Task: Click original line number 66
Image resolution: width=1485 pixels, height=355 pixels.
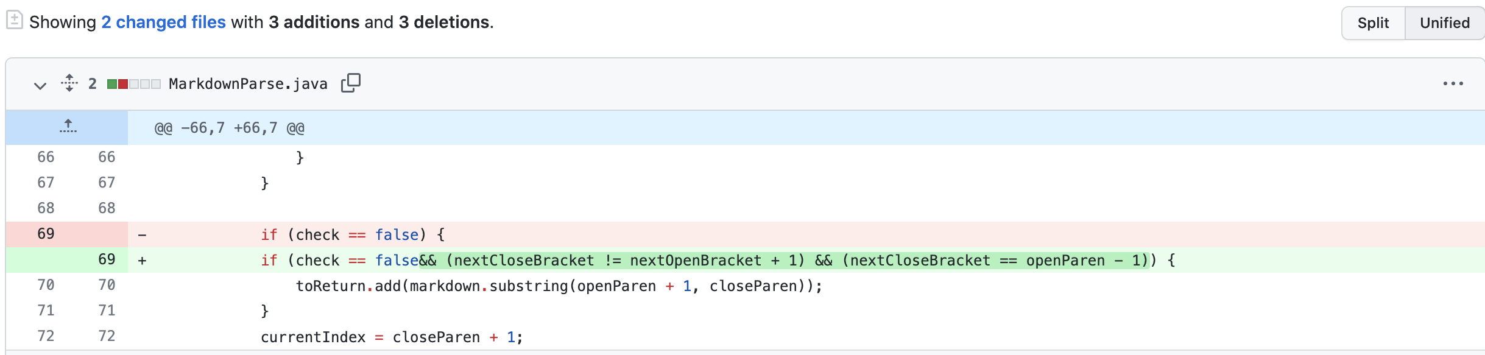Action: click(46, 157)
